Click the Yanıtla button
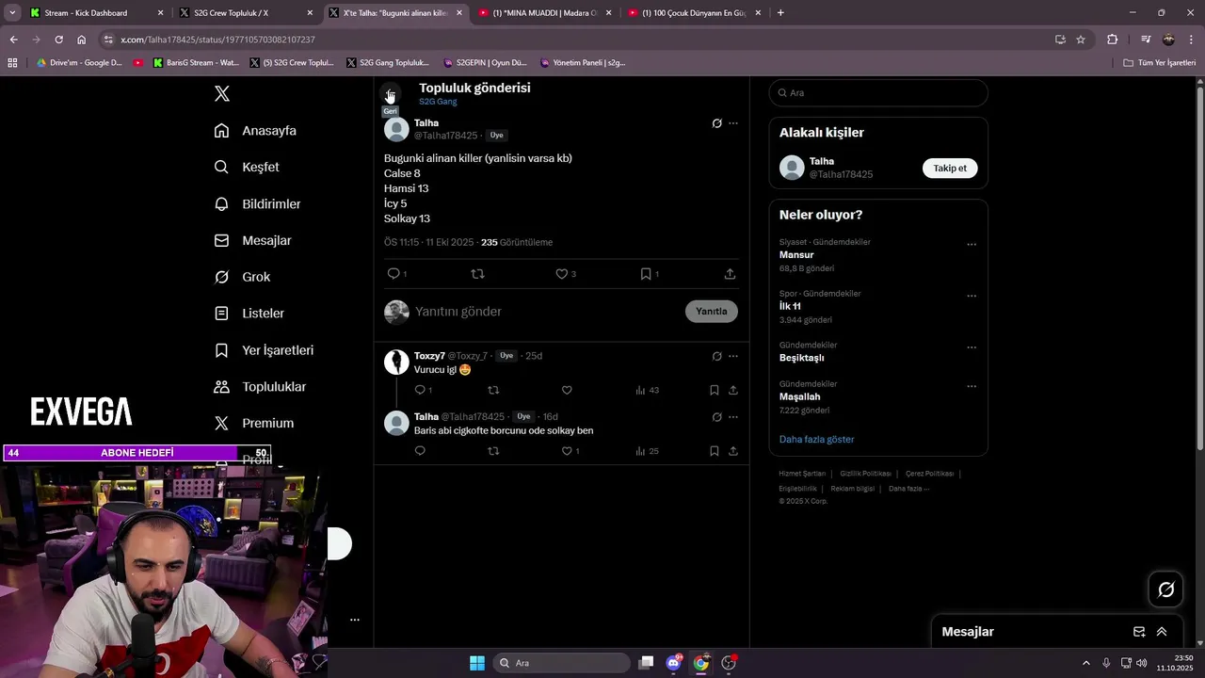Image resolution: width=1205 pixels, height=678 pixels. [712, 312]
